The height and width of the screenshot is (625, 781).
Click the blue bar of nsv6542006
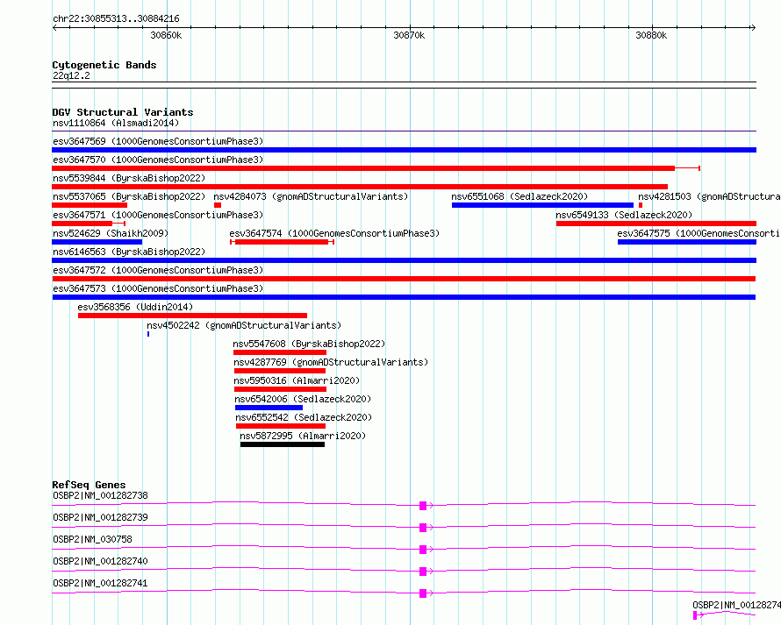coord(269,408)
